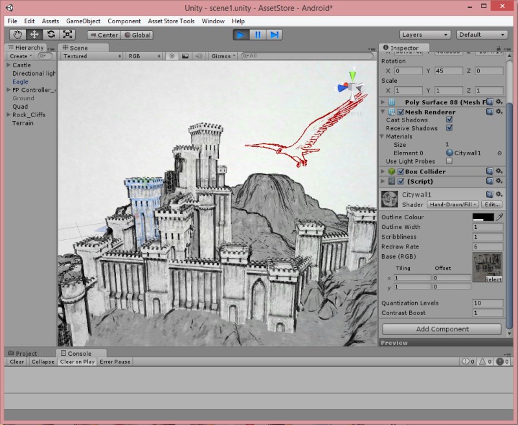The image size is (518, 425).
Task: Open Citywall1 material help icon
Action: (x=490, y=194)
